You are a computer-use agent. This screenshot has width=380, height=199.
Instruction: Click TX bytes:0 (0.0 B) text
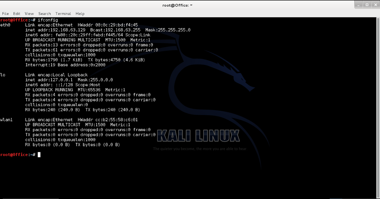[x=98, y=145]
